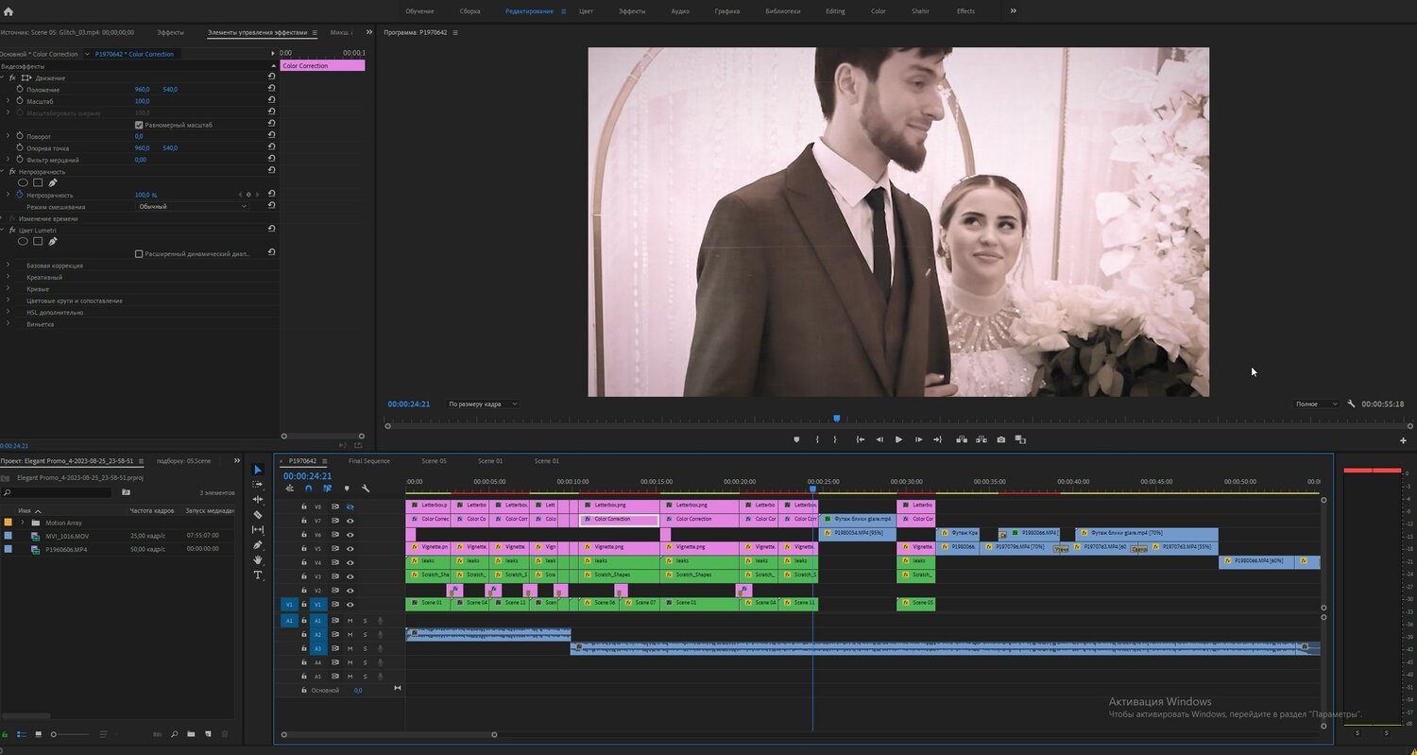1417x755 pixels.
Task: Go to the Home screen icon
Action: (x=9, y=11)
